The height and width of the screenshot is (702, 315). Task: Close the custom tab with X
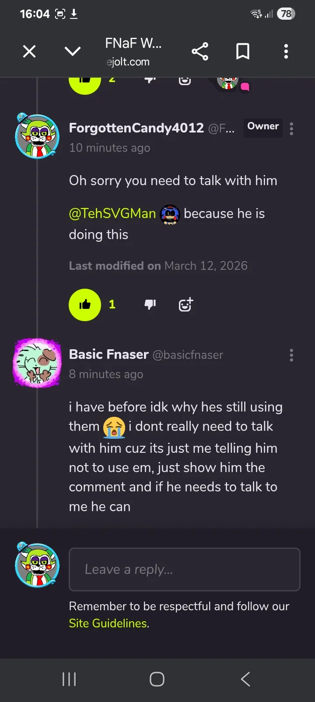click(x=29, y=52)
